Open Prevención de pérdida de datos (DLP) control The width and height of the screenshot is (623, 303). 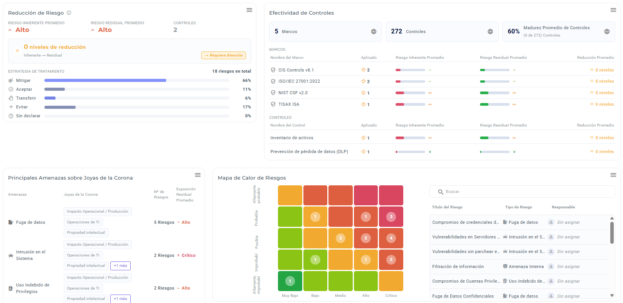pyautogui.click(x=442, y=151)
